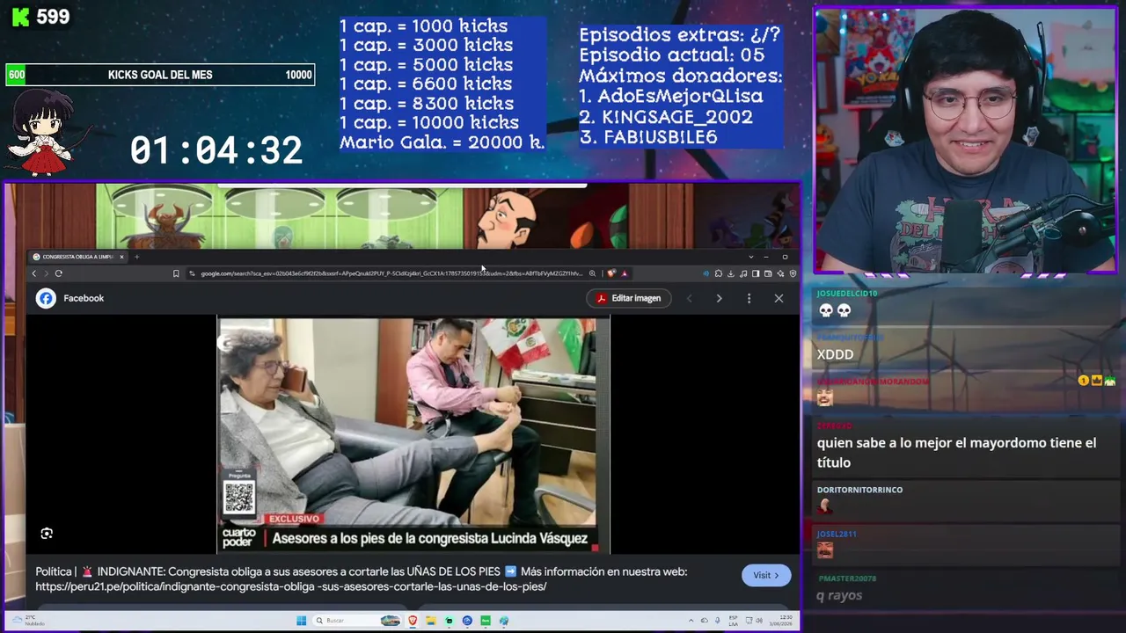The image size is (1126, 633).
Task: Click the Kick logo with 599 count
Action: tap(40, 17)
